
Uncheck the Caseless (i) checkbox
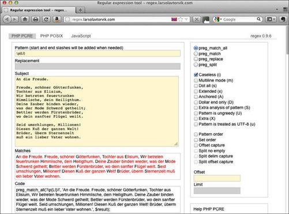[196, 74]
